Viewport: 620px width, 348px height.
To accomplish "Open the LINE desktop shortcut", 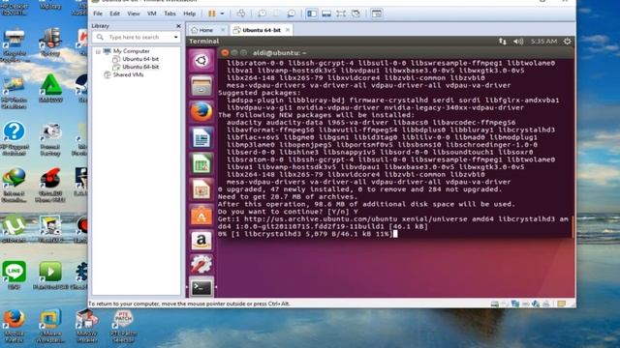I will click(x=14, y=275).
